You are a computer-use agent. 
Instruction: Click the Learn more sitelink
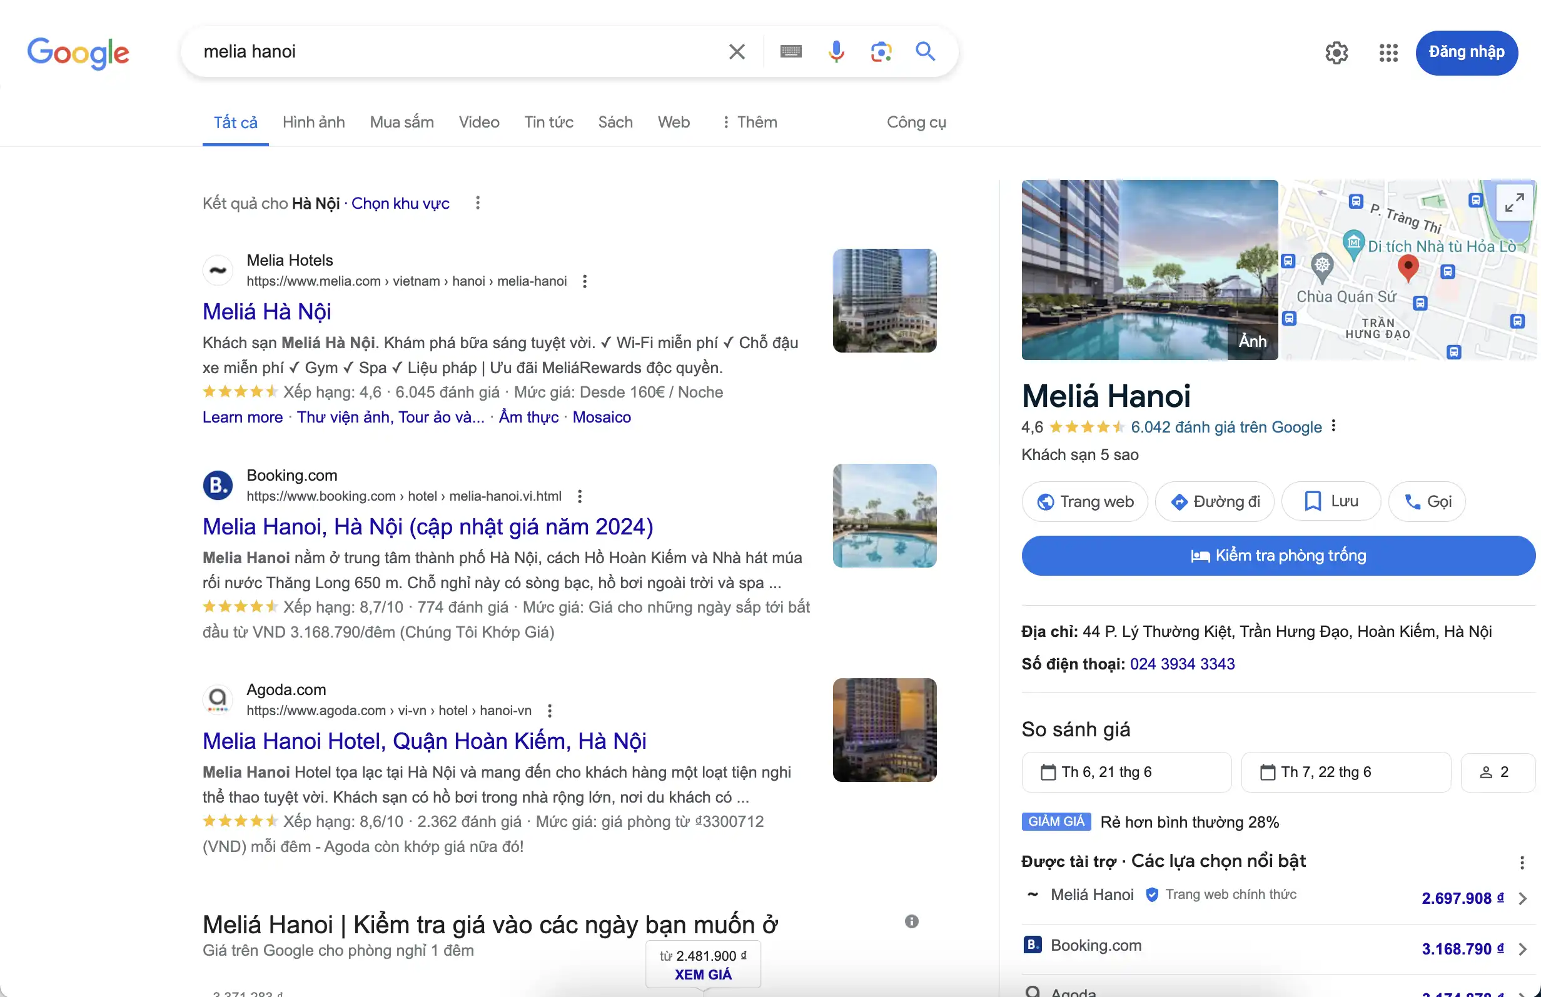pyautogui.click(x=243, y=418)
